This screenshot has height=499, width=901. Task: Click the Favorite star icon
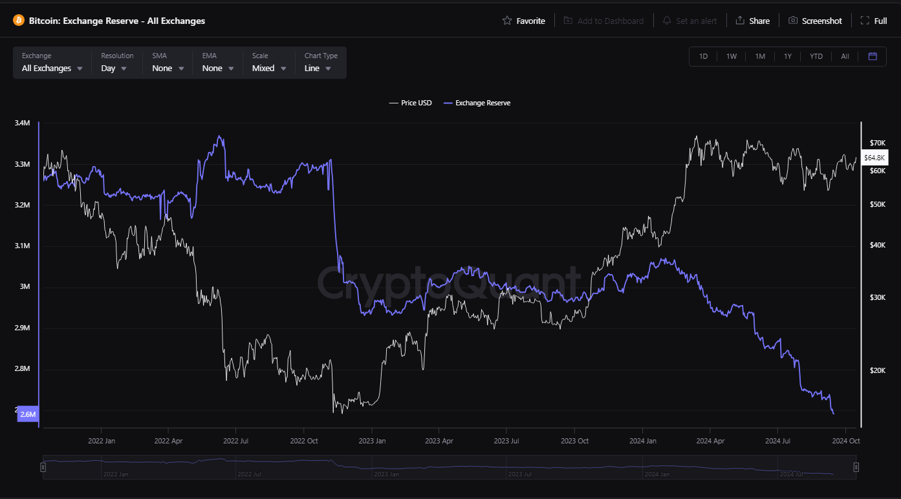tap(507, 21)
